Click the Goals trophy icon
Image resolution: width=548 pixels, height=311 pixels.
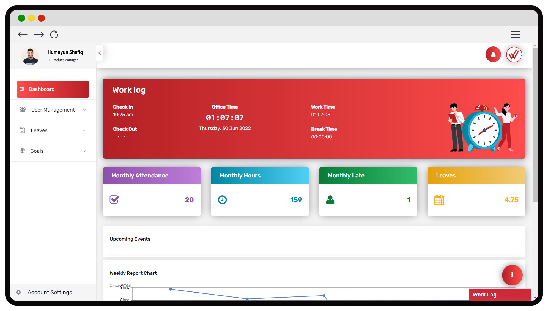(x=23, y=151)
